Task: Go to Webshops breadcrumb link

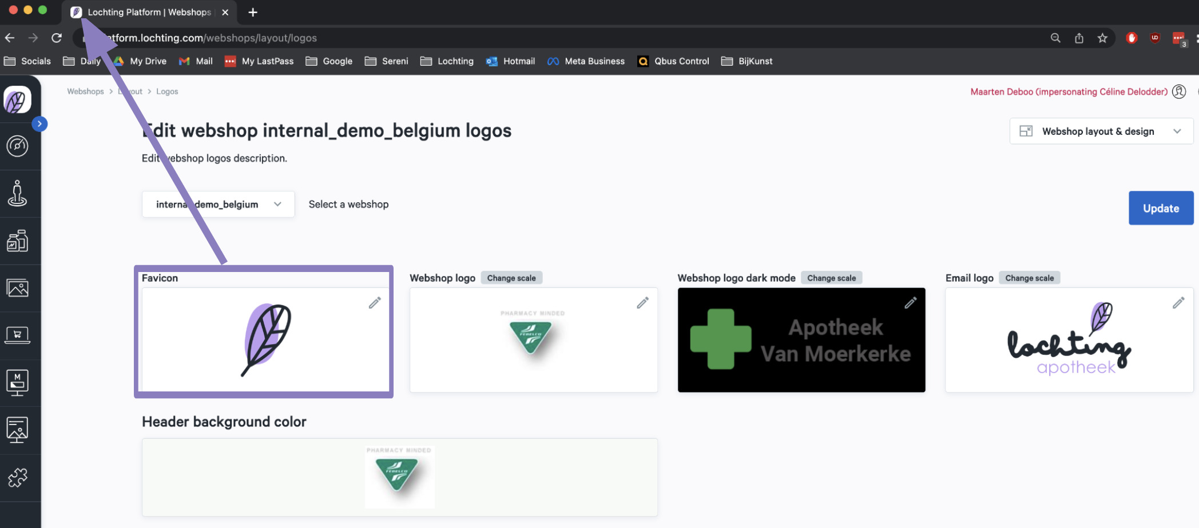Action: tap(85, 91)
